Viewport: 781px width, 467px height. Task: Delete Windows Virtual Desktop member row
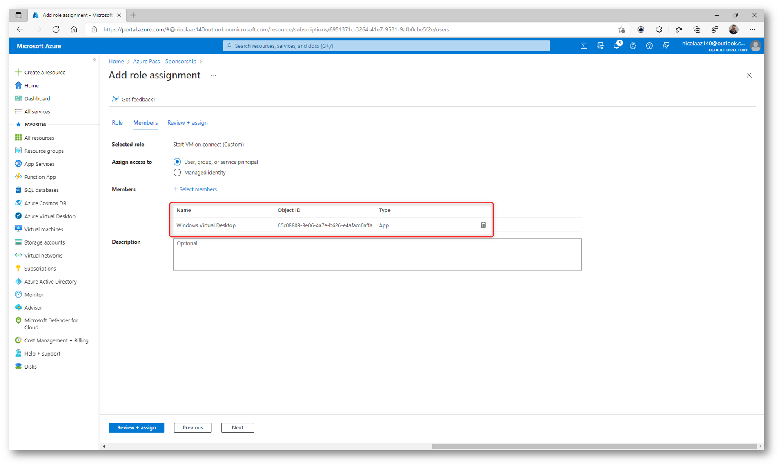(483, 225)
